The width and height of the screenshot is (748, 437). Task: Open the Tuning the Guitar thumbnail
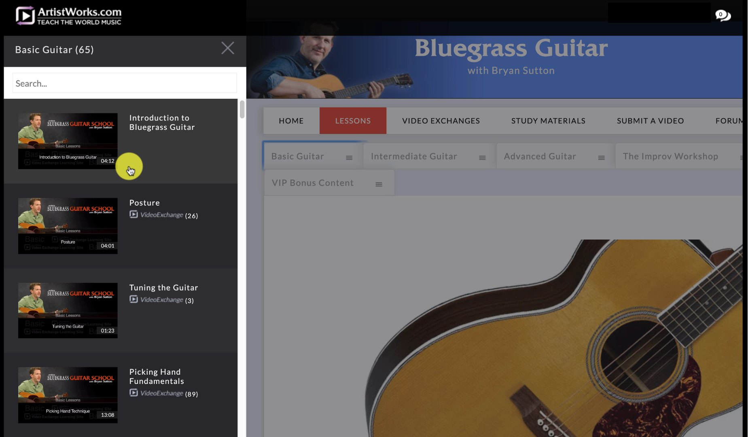click(x=68, y=310)
